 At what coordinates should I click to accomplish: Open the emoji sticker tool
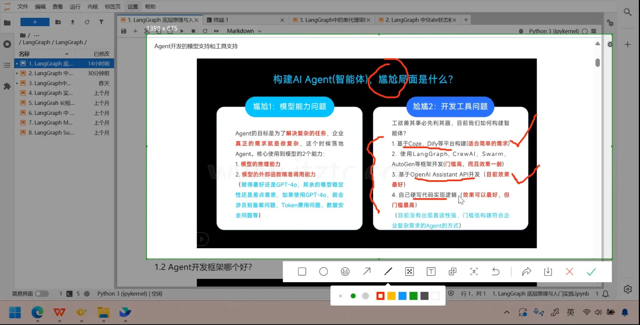click(345, 272)
